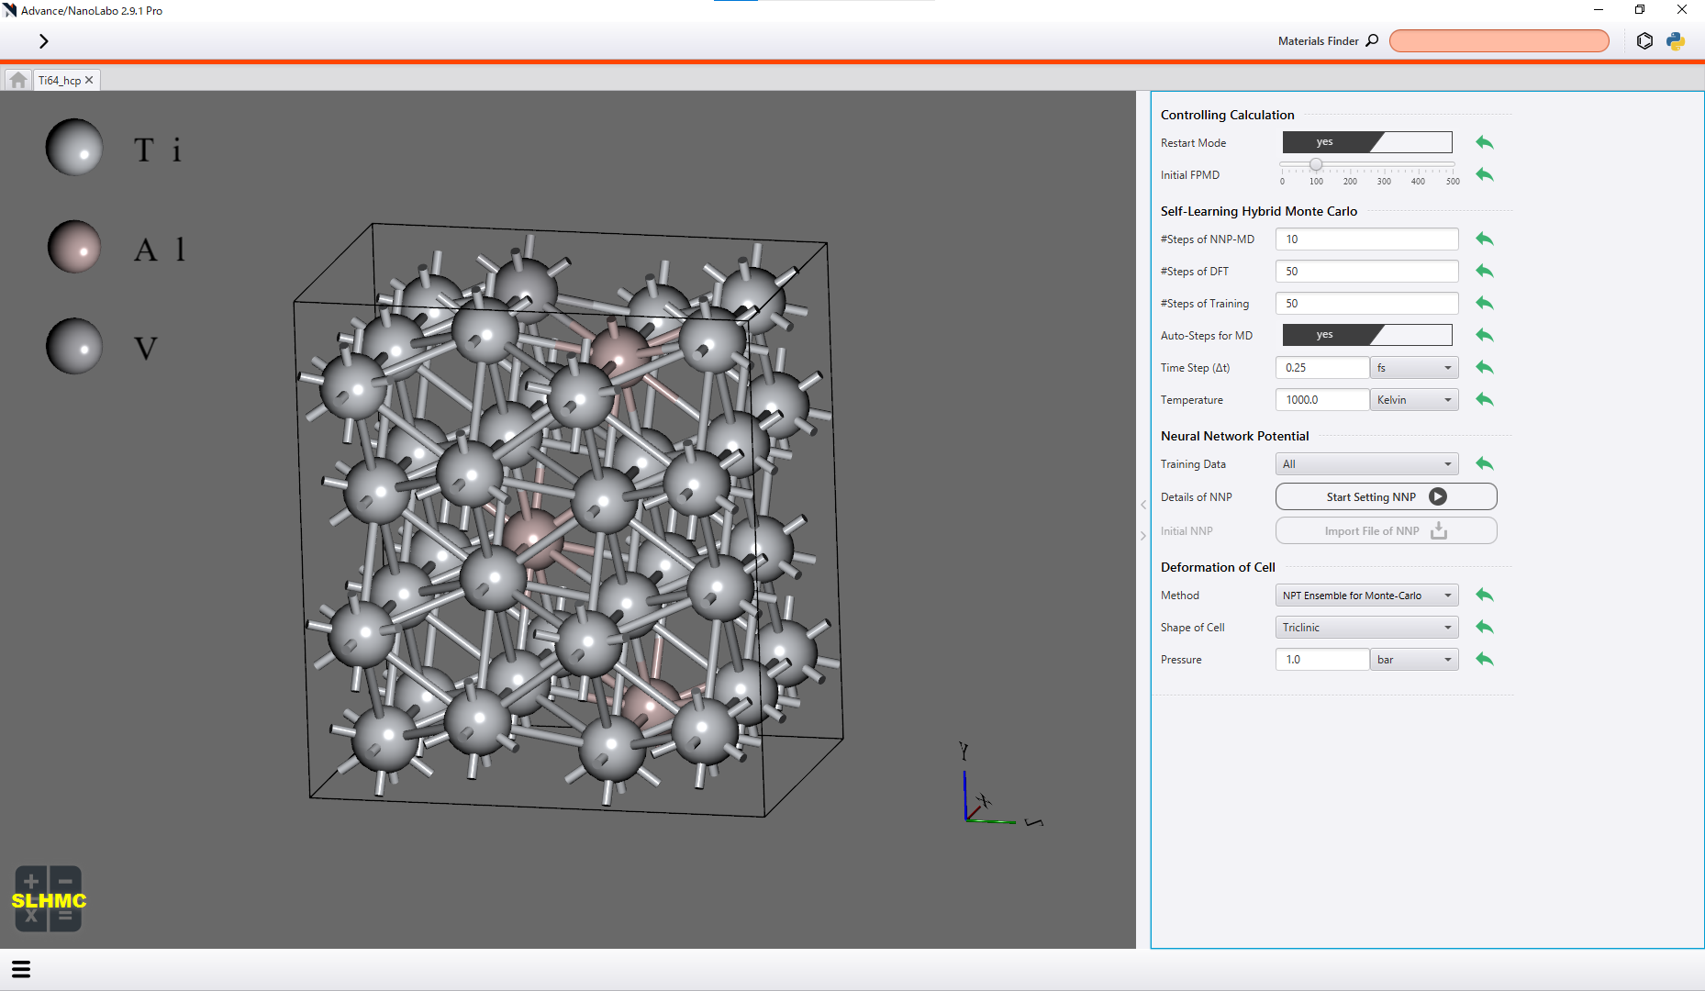This screenshot has height=991, width=1705.
Task: Open the Python scripting icon
Action: (1676, 41)
